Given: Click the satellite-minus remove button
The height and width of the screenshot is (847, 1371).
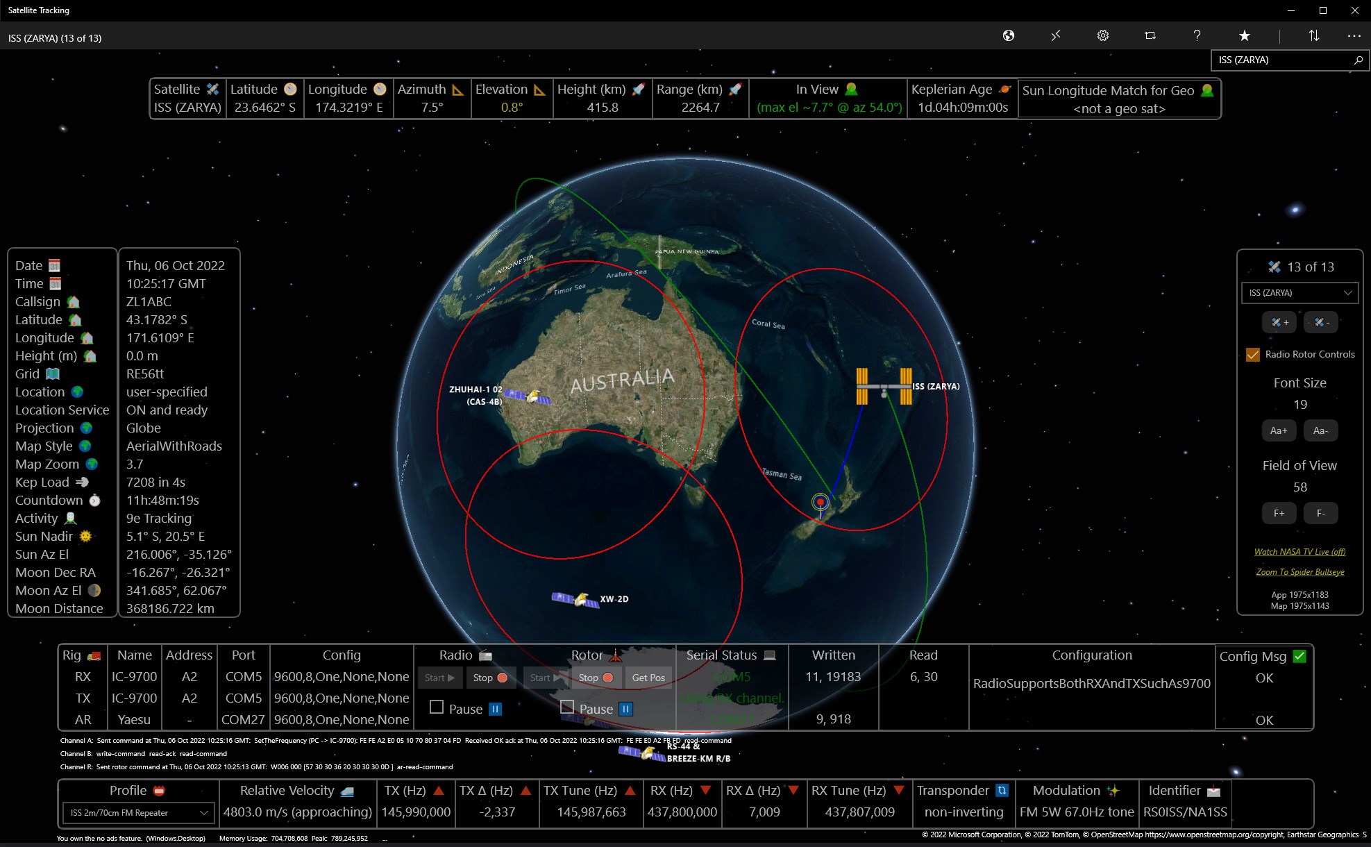Looking at the screenshot, I should (1321, 322).
